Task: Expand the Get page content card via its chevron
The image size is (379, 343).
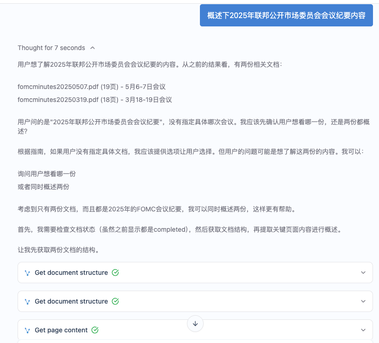Action: 363,330
